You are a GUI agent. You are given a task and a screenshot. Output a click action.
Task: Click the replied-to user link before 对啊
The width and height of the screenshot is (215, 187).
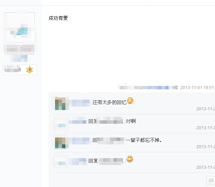(110, 121)
